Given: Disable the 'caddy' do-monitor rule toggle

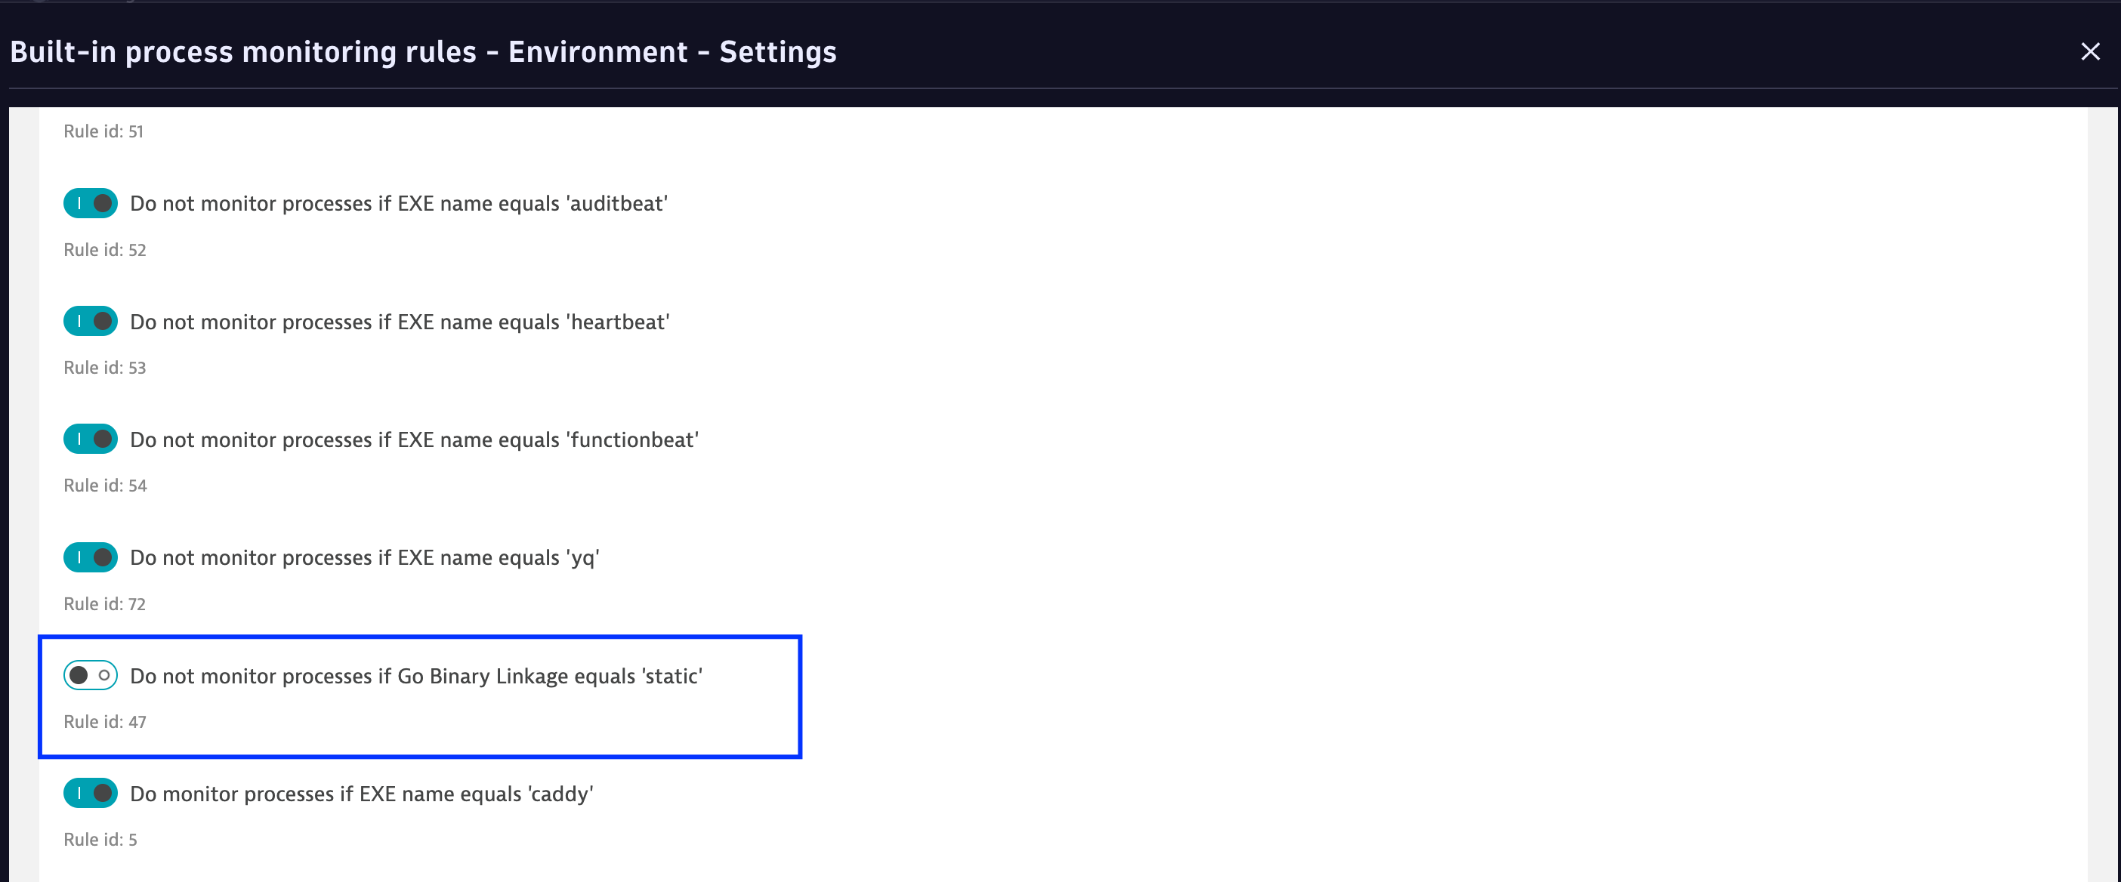Looking at the screenshot, I should point(91,793).
